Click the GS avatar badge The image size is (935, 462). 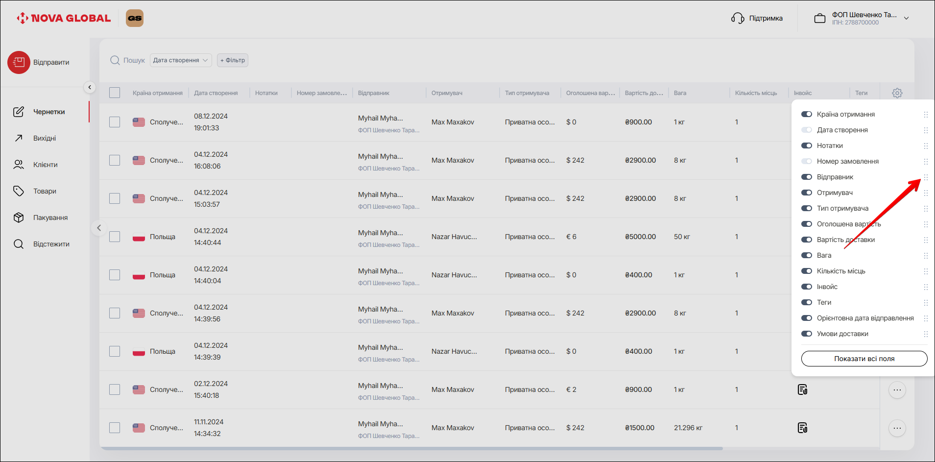pos(135,18)
